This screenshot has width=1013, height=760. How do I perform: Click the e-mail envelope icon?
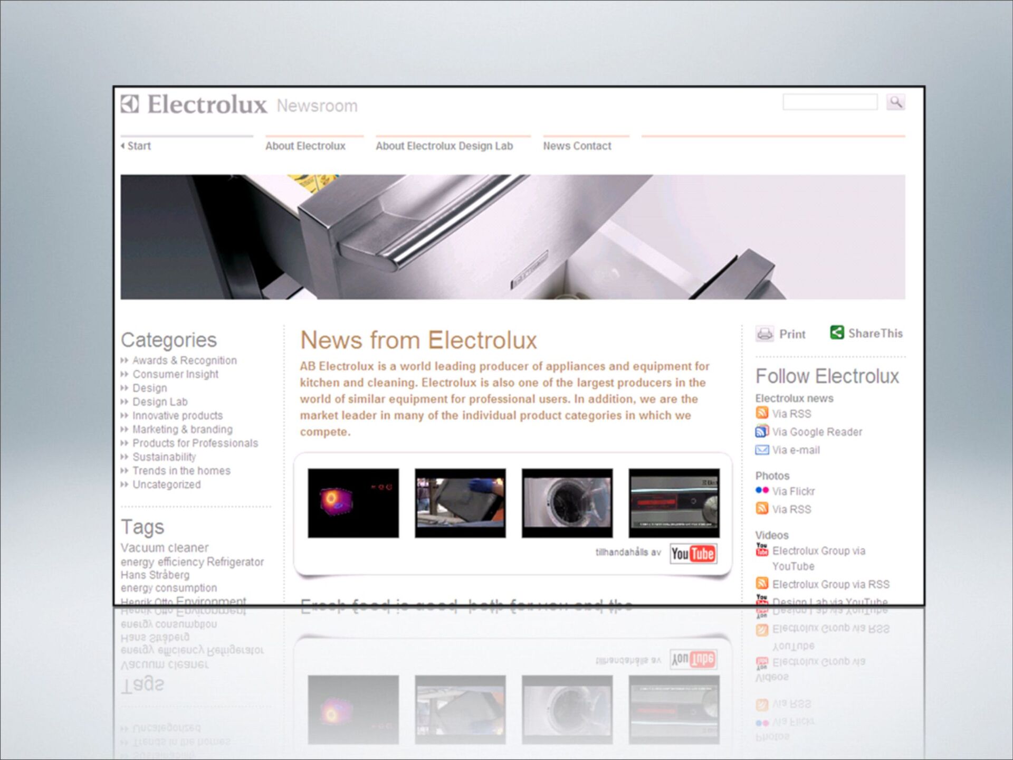(762, 450)
